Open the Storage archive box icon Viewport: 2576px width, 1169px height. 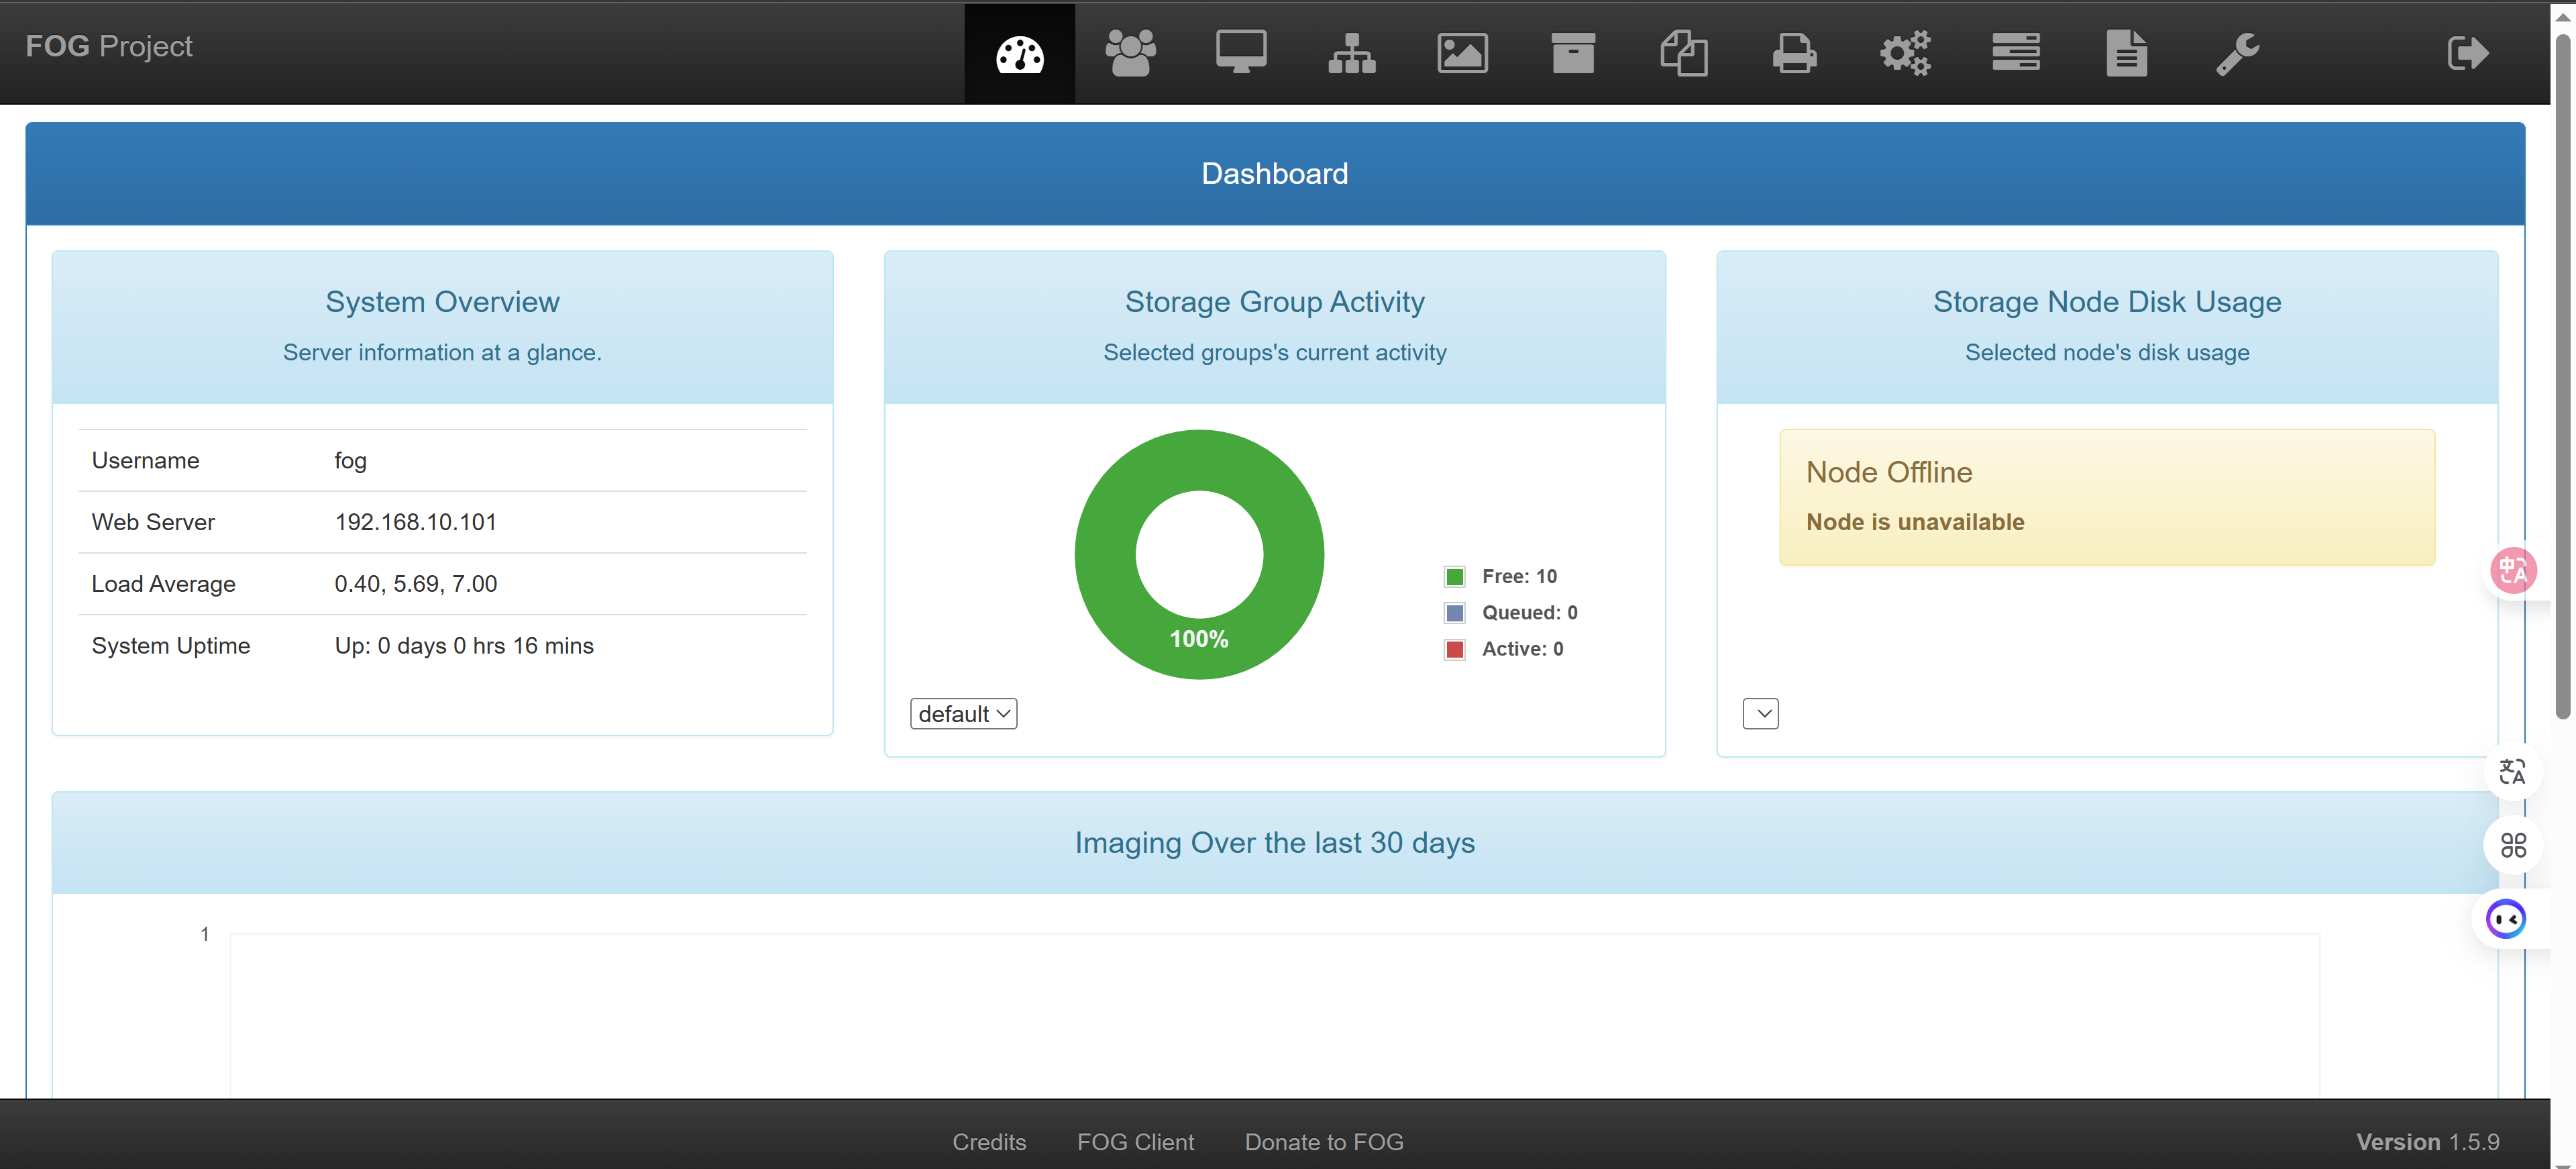(1573, 53)
